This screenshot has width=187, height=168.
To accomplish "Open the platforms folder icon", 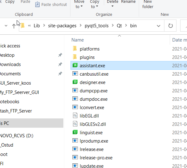I will tap(75, 49).
